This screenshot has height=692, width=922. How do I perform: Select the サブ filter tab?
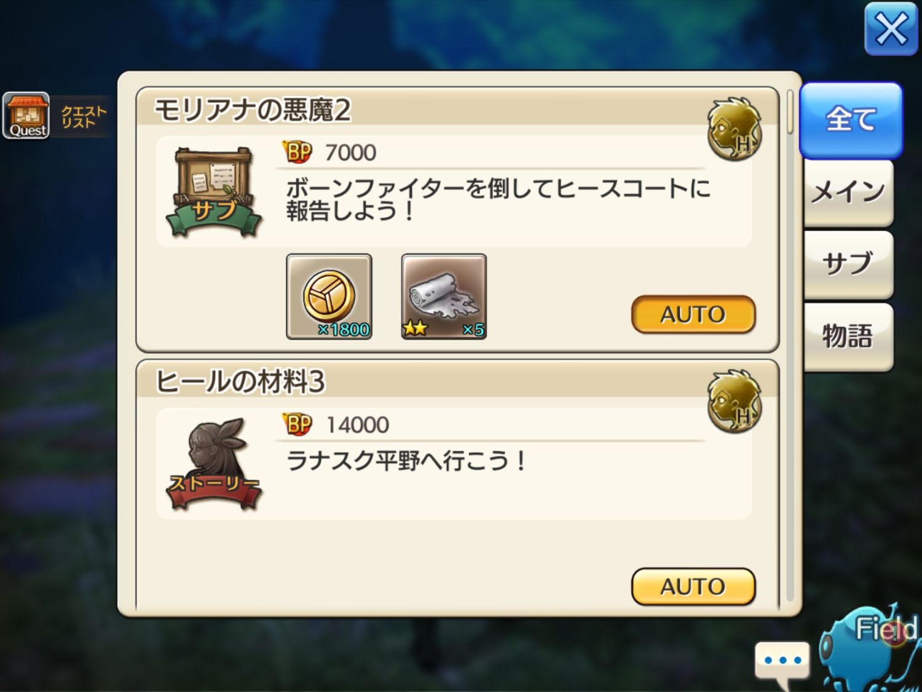[848, 264]
